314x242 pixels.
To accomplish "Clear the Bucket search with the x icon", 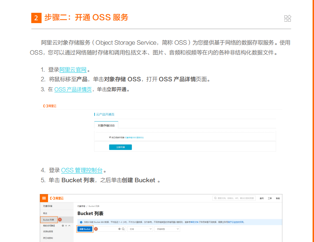I will [119, 229].
